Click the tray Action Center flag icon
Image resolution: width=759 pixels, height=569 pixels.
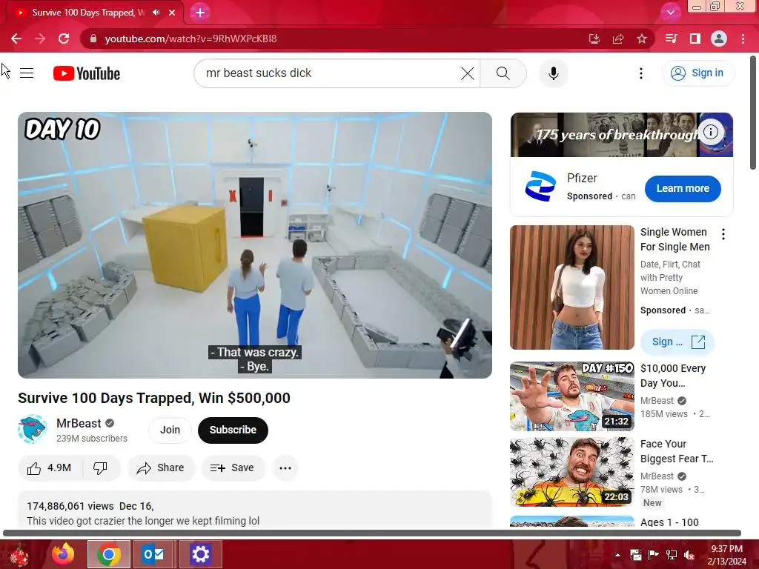pos(653,555)
